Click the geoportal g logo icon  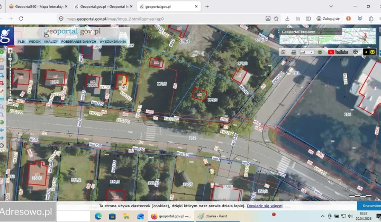click(x=7, y=36)
